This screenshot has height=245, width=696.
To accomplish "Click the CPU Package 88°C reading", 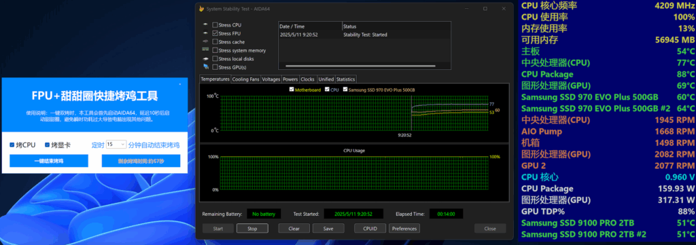I will pyautogui.click(x=608, y=75).
